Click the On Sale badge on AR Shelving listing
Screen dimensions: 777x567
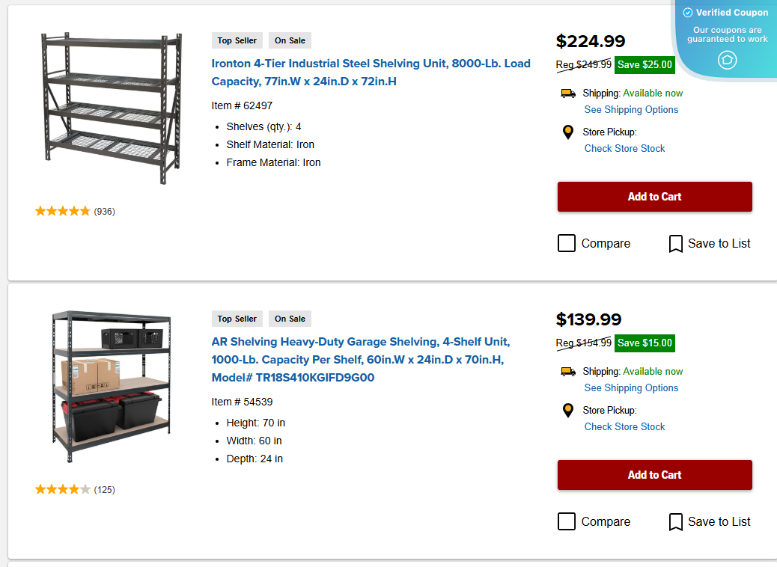click(290, 319)
